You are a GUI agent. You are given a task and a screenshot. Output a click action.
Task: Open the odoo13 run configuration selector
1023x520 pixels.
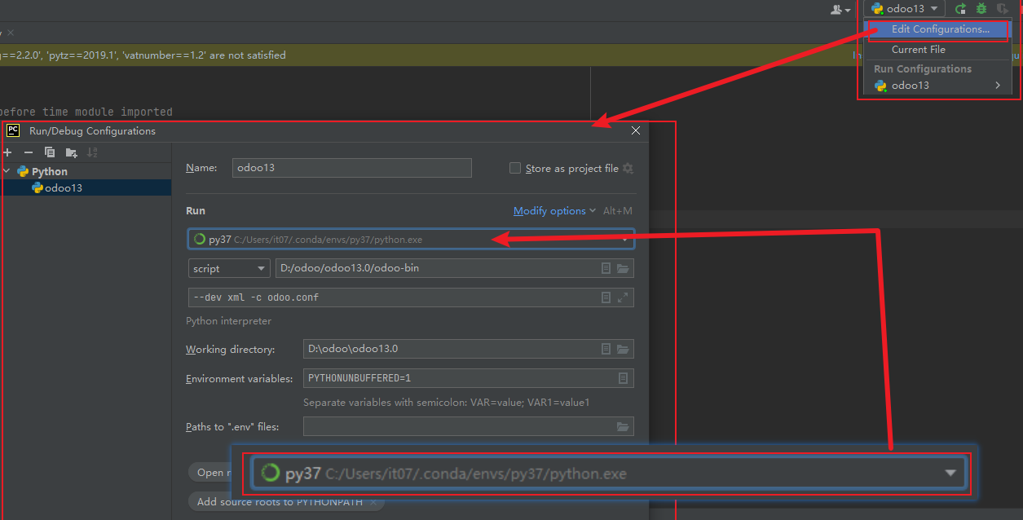pos(905,9)
